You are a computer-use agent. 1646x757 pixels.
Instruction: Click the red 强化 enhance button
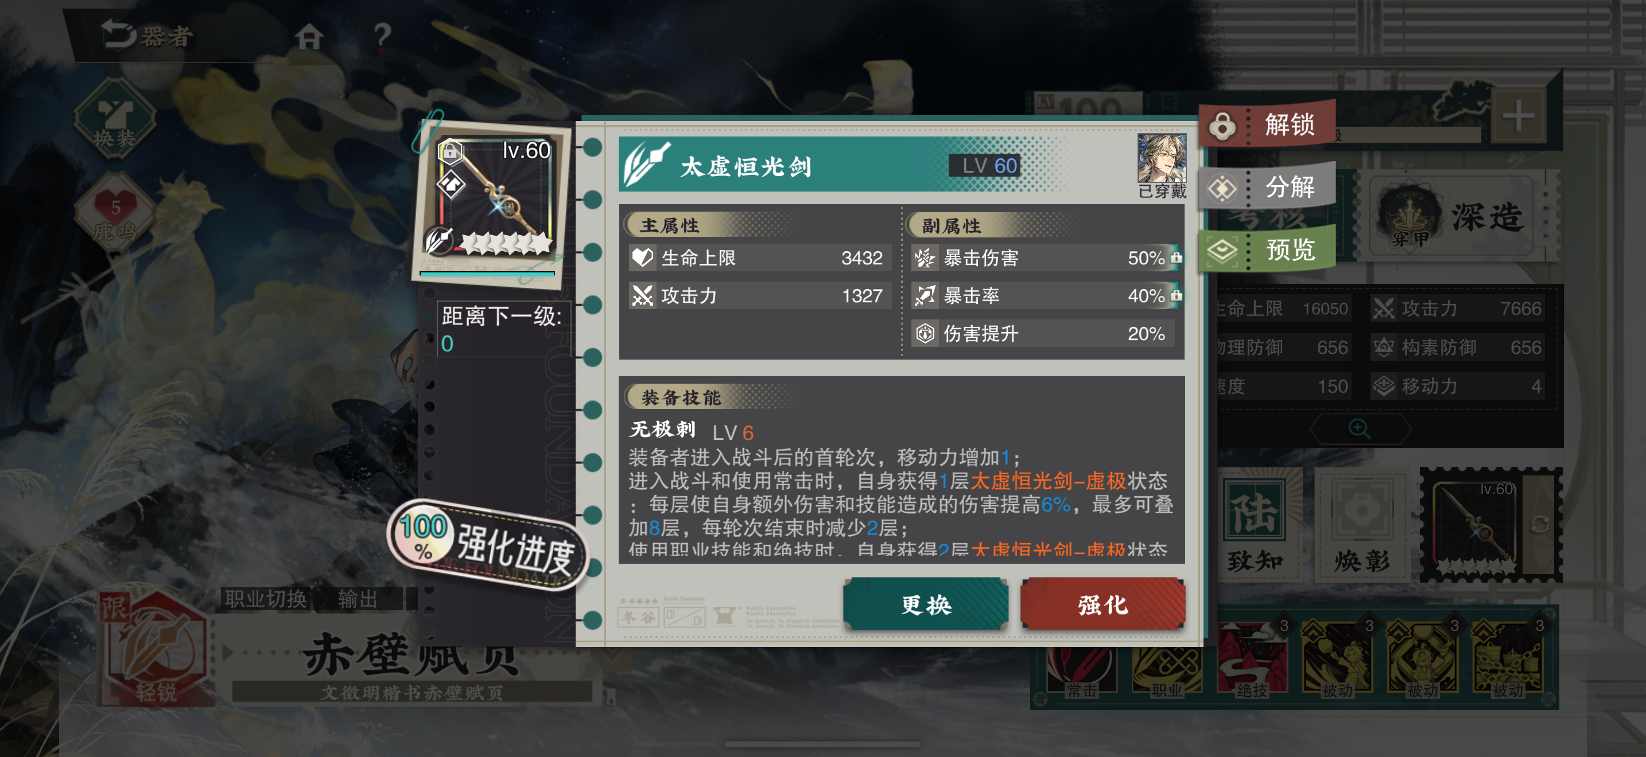coord(1103,604)
